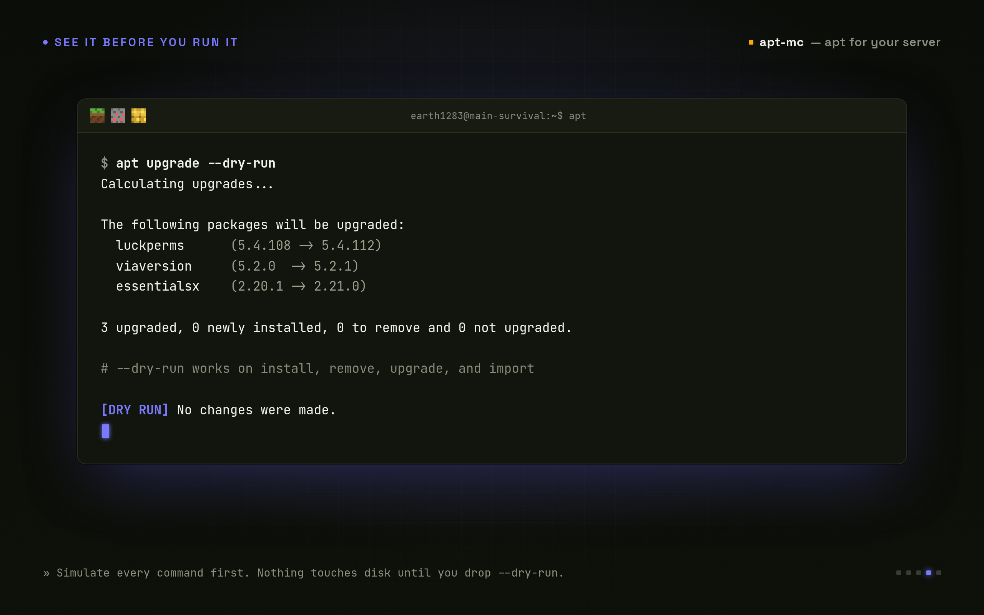Click the 'Calculating upgrades...' output line
The image size is (984, 615).
click(x=187, y=184)
